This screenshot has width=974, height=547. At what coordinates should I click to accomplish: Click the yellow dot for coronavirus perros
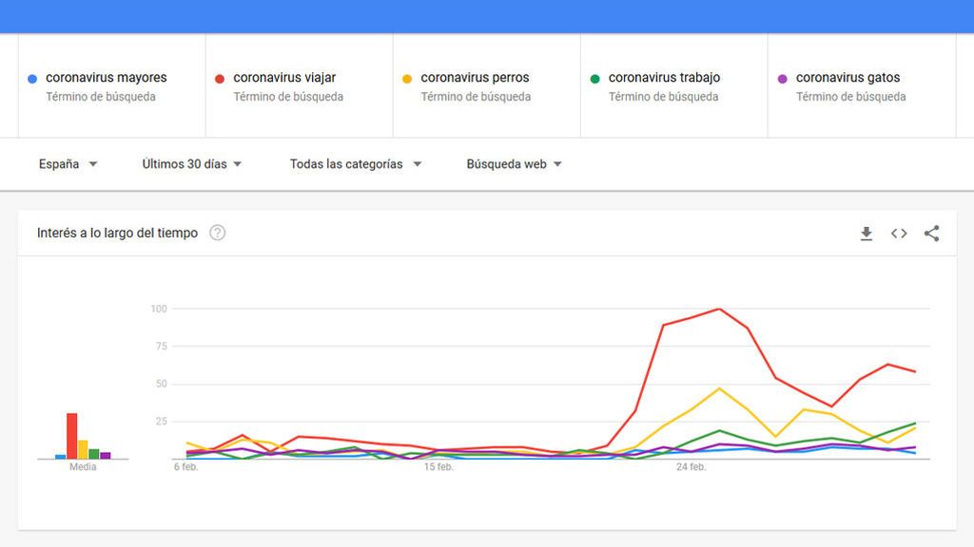[x=407, y=79]
